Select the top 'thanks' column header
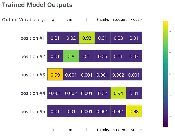Screen dimensions: 175x136 point(103,20)
